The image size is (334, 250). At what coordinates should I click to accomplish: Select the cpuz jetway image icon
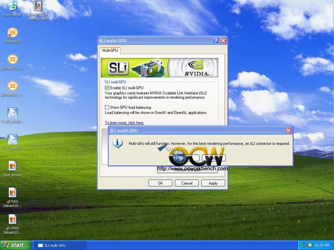point(13,169)
